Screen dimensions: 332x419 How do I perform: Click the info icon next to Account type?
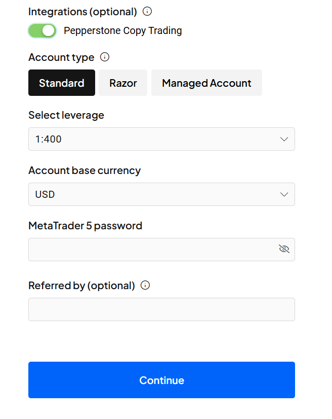tap(105, 57)
